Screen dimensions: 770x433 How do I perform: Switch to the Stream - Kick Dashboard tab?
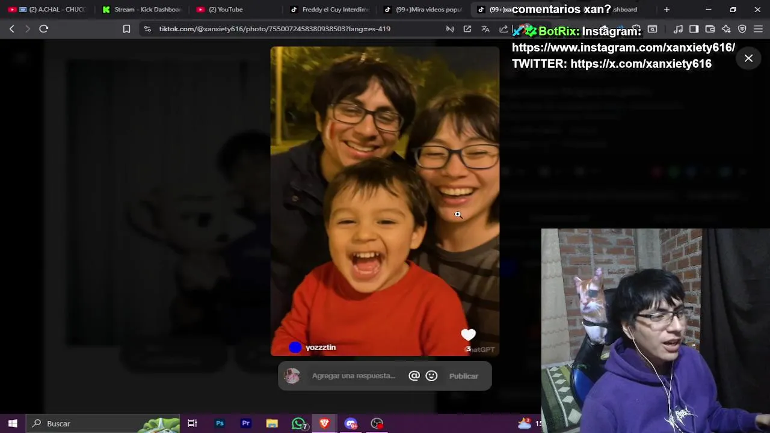coord(142,10)
